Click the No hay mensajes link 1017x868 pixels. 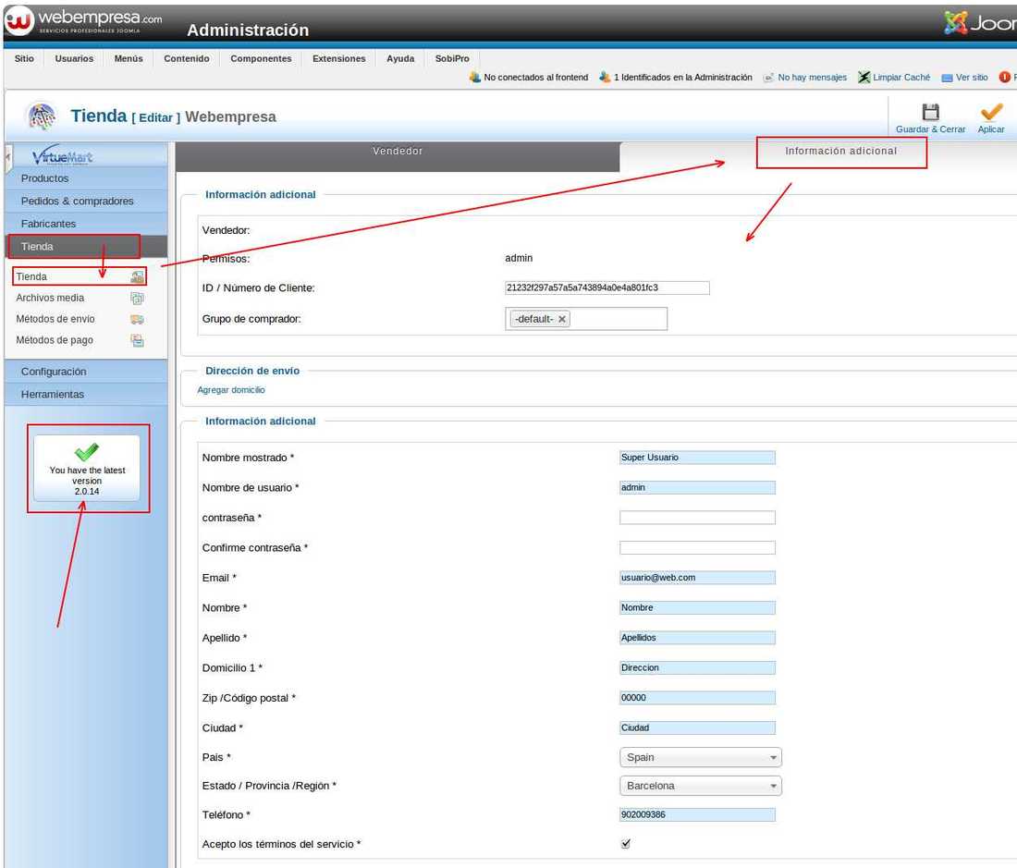click(812, 77)
